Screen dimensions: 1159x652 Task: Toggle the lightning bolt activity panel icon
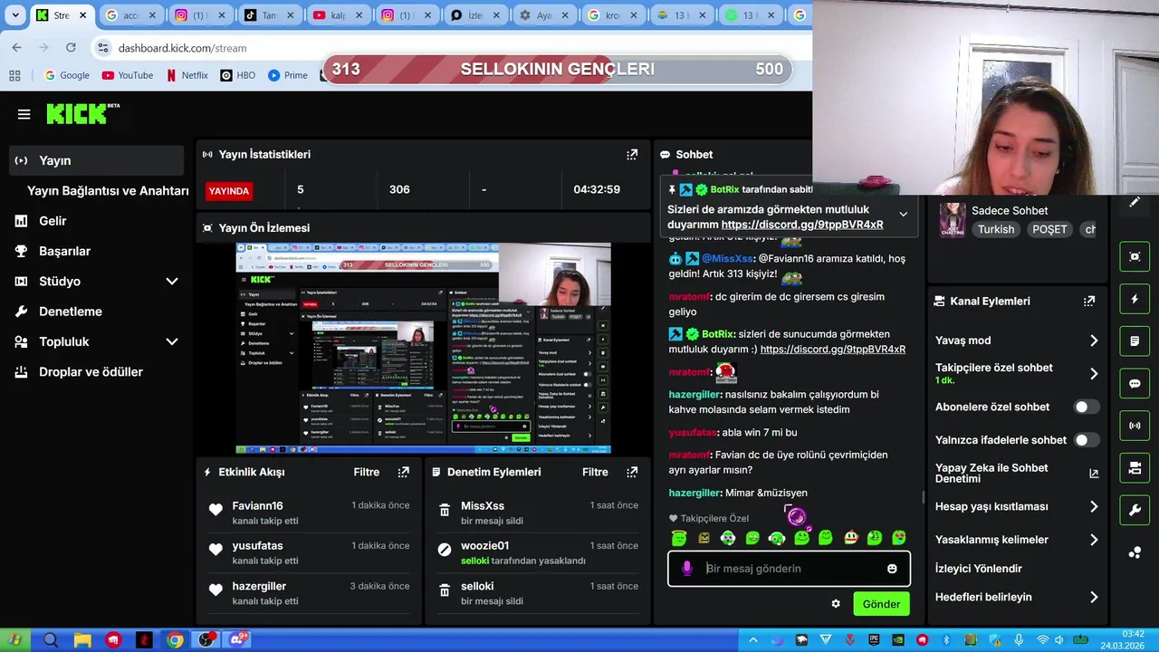tap(1135, 299)
